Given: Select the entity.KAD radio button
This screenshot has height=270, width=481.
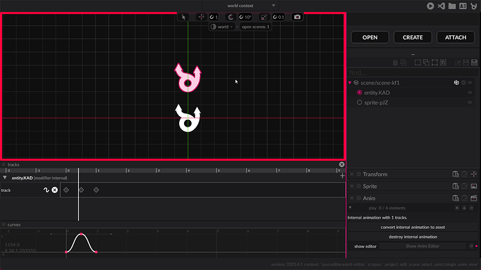Looking at the screenshot, I should [359, 93].
